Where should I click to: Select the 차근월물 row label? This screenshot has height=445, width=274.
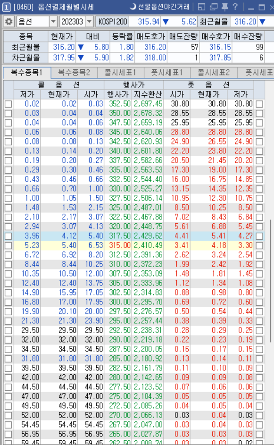25,58
